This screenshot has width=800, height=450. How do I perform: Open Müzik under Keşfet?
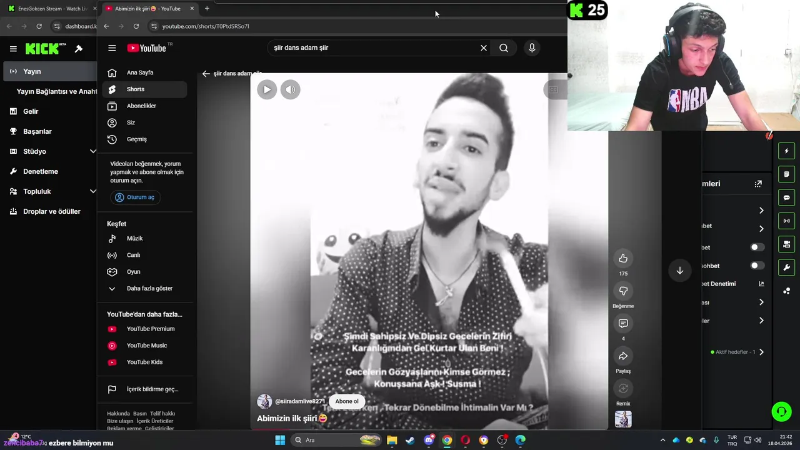click(x=145, y=238)
